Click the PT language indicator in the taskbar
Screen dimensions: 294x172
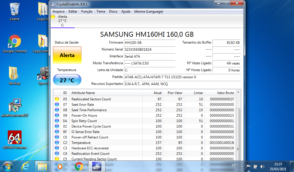tap(234, 166)
